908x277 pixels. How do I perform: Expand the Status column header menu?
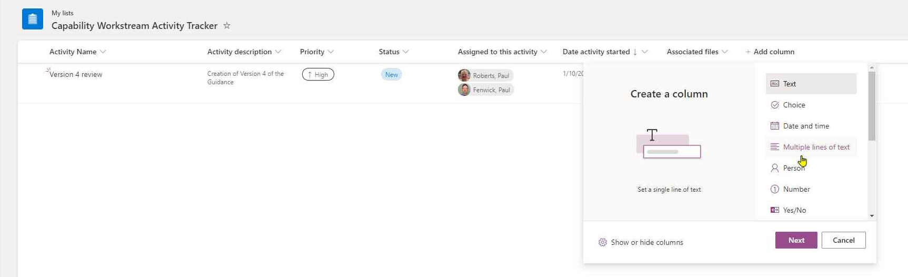(x=406, y=52)
